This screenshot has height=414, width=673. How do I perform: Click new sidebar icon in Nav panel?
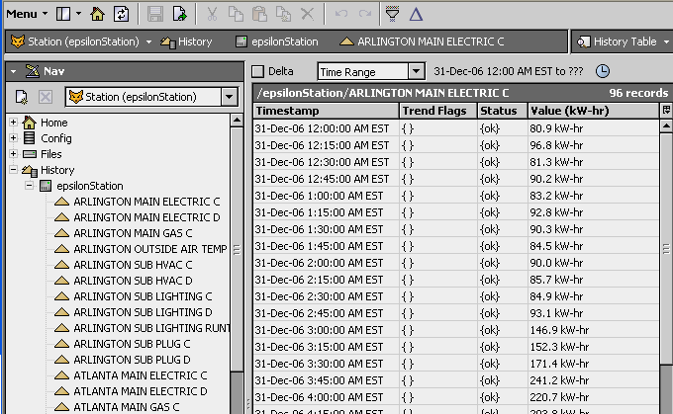click(x=21, y=97)
